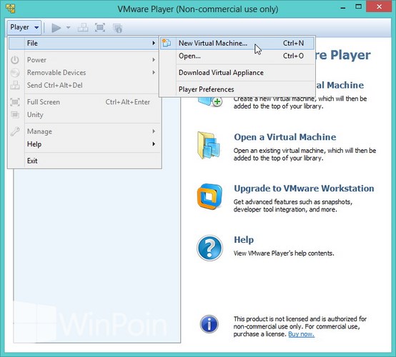Click 'Open an existing virtual machine' description text
This screenshot has height=357, width=396.
click(x=305, y=154)
